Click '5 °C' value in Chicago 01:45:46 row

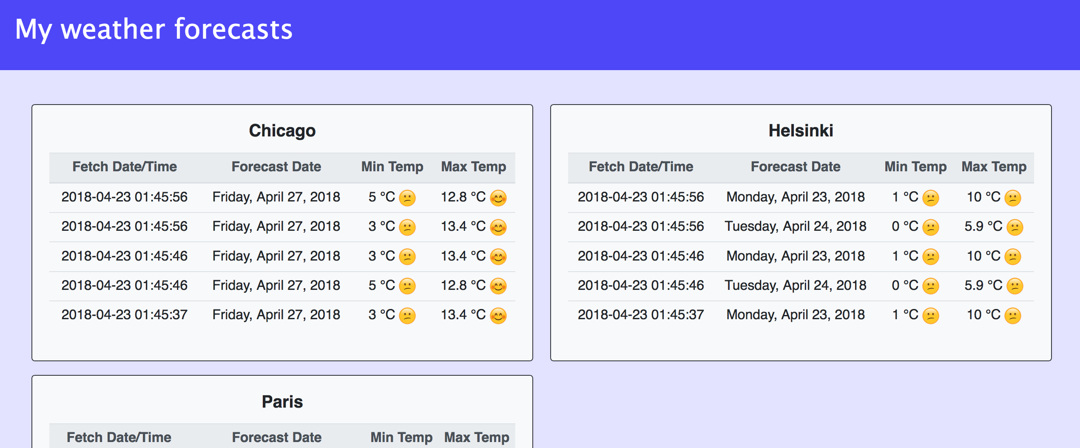click(382, 286)
